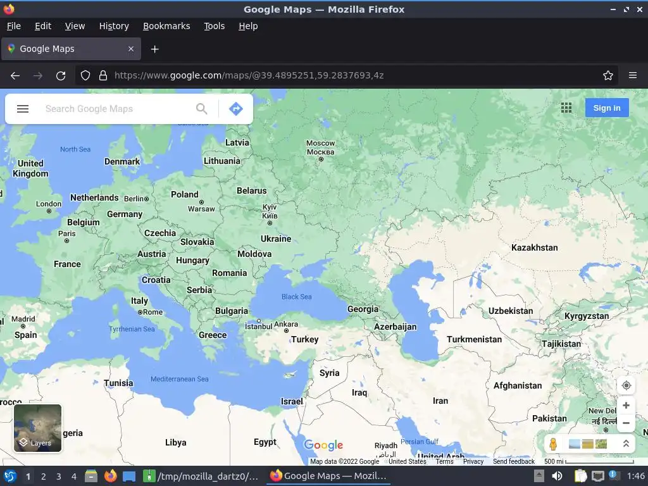This screenshot has width=648, height=486.
Task: Open the Bookmarks menu
Action: pos(166,26)
